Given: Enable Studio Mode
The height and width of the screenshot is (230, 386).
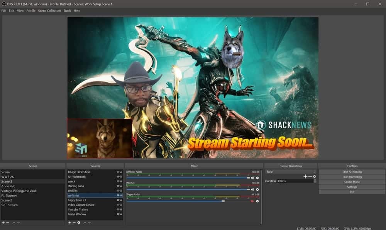Looking at the screenshot, I should tap(352, 182).
